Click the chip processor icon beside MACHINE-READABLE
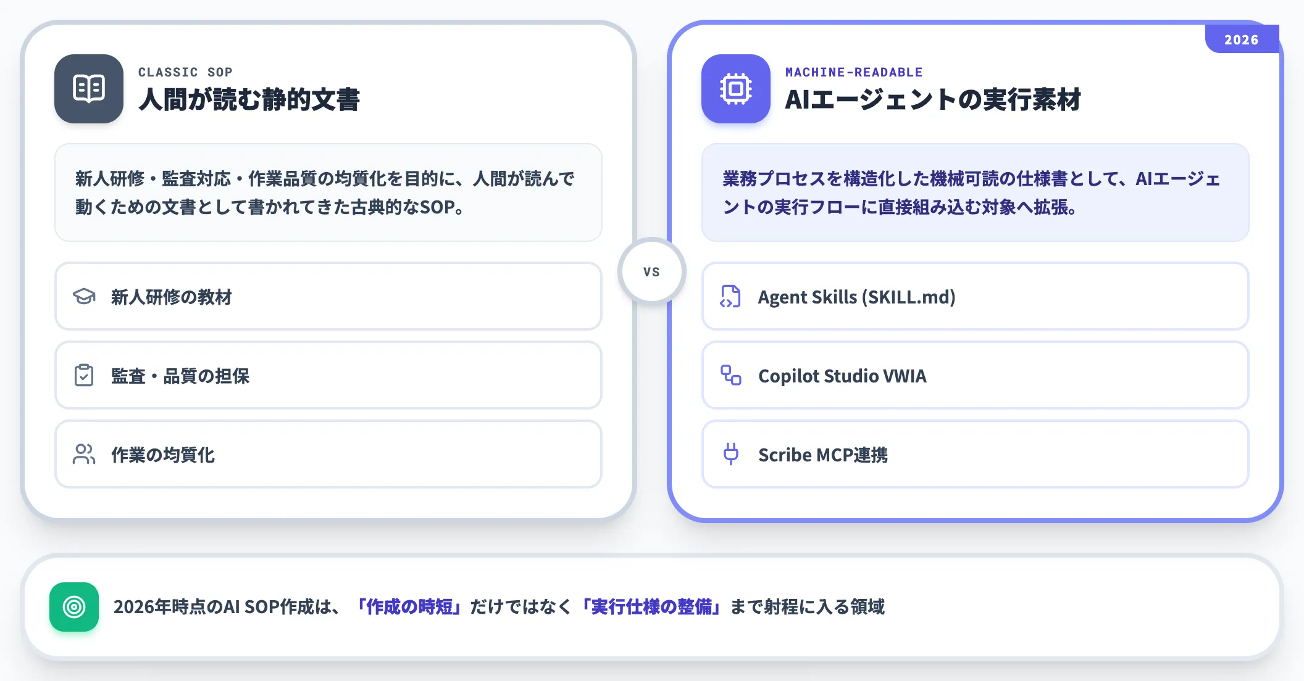The image size is (1304, 681). click(736, 89)
